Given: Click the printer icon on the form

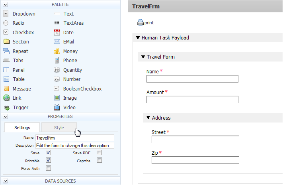Looking at the screenshot, I should [140, 23].
